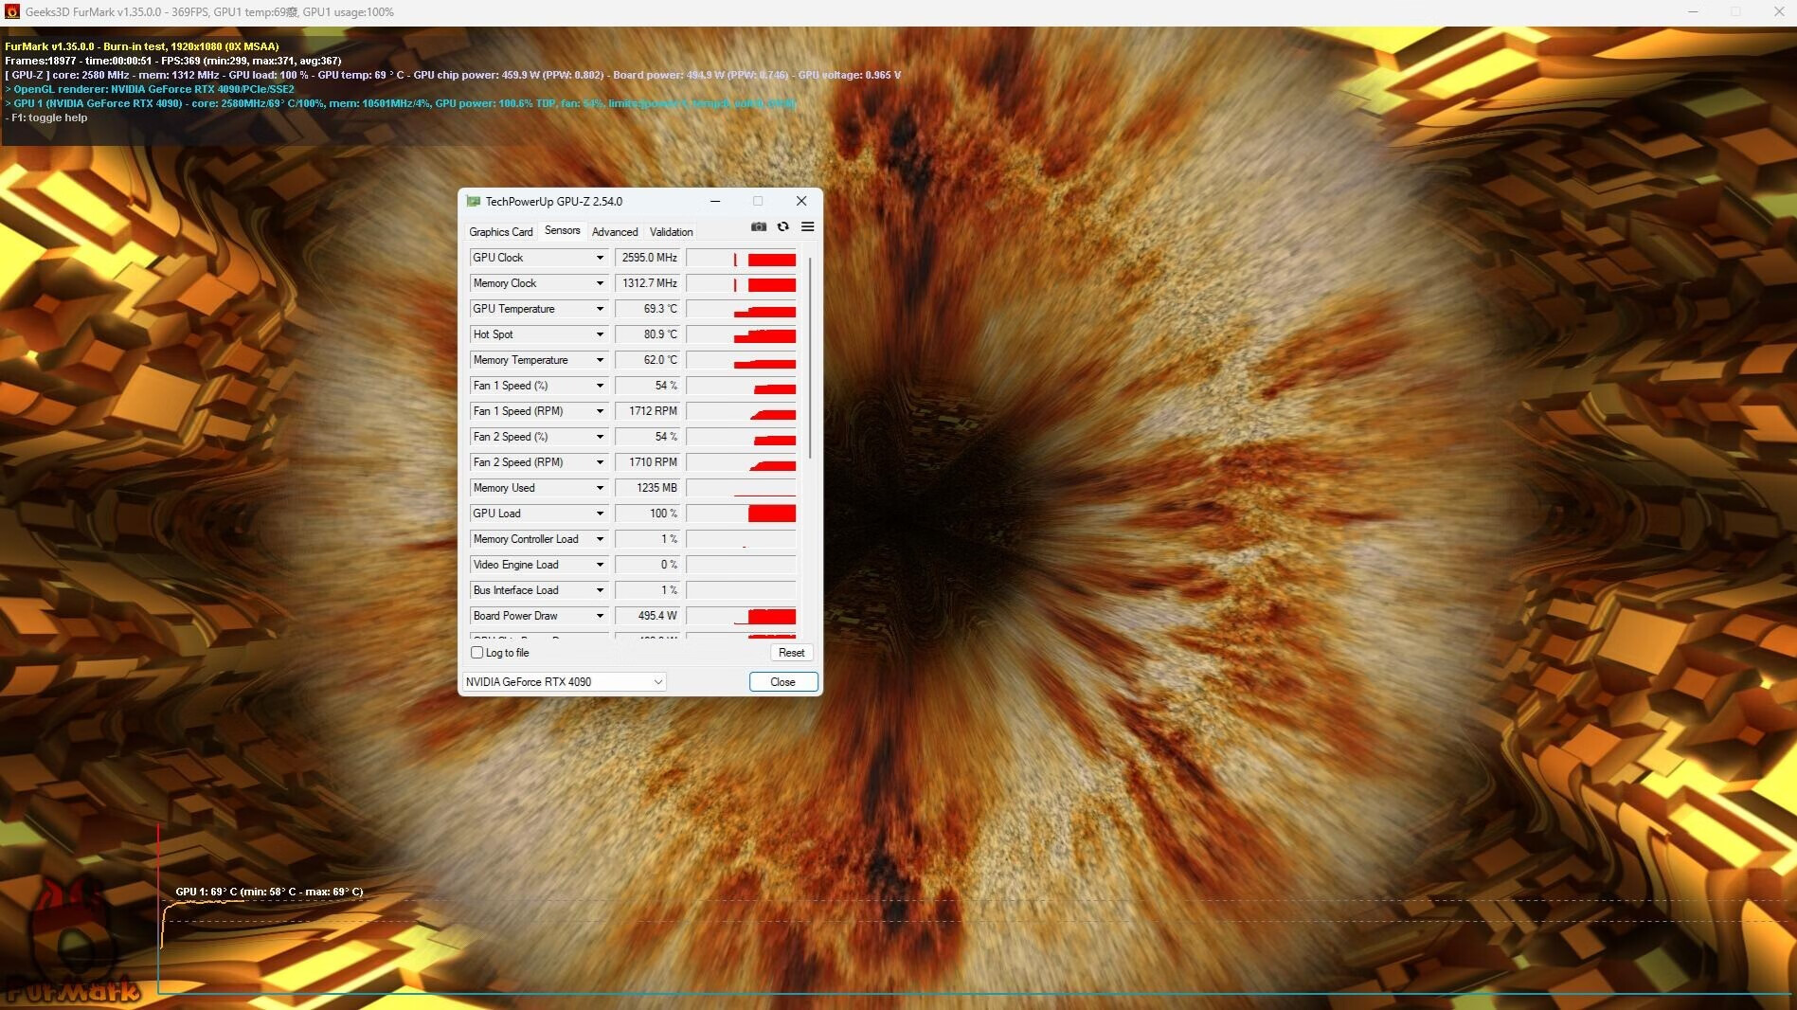
Task: Expand the Bus Interface Load dropdown
Action: 600,590
